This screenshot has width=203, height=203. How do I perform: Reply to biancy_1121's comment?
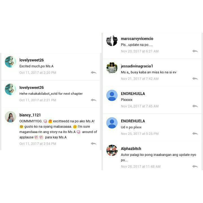click(94, 144)
